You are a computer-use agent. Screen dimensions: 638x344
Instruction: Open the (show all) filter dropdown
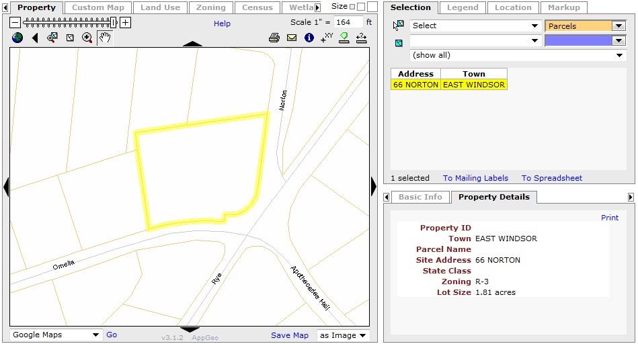coord(518,55)
